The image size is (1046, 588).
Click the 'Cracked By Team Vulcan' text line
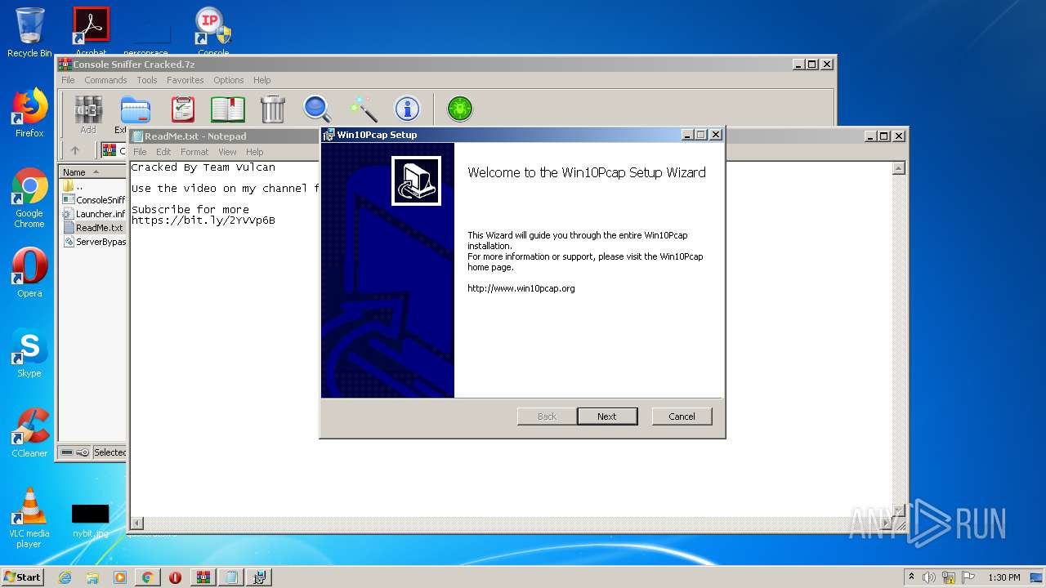pyautogui.click(x=203, y=167)
